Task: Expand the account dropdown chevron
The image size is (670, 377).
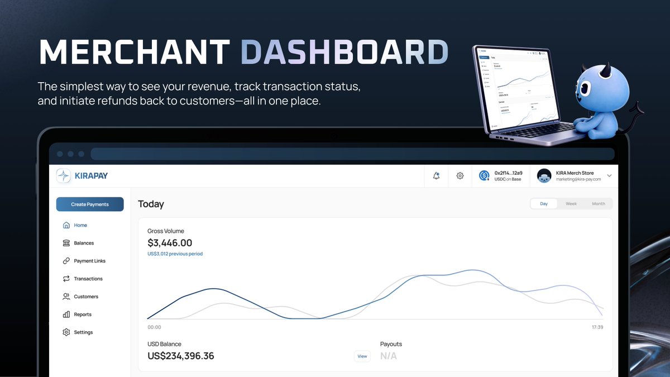Action: 609,175
